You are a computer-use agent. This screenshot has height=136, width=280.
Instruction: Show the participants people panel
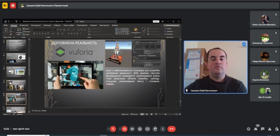coord(256,129)
